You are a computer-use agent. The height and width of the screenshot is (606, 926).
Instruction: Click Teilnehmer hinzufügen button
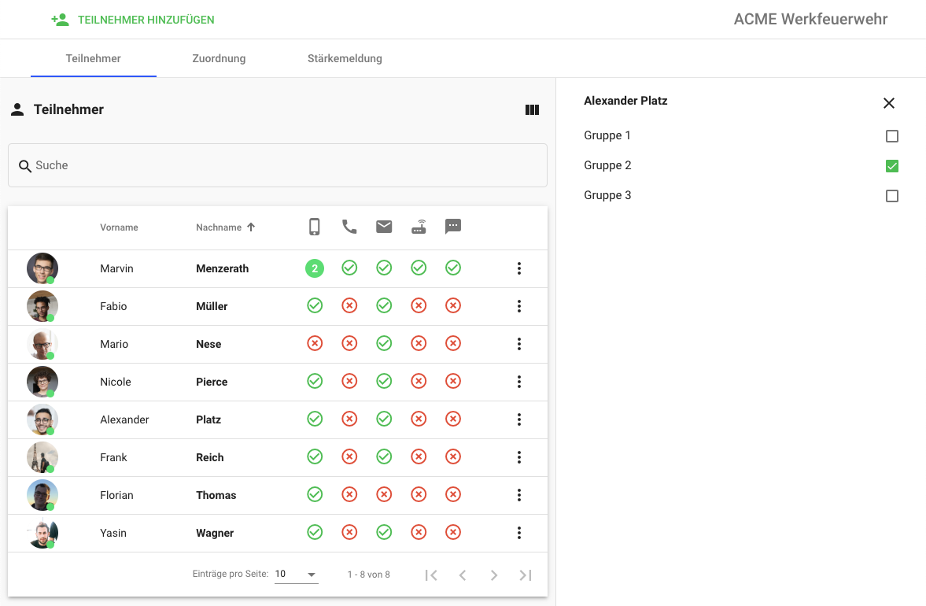(133, 20)
